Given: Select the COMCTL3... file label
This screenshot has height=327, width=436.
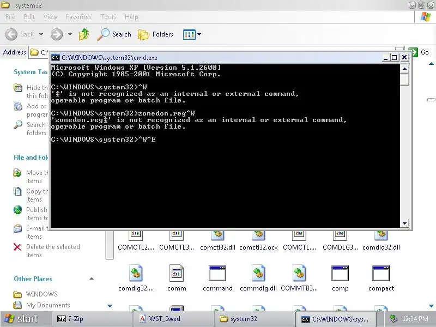Looking at the screenshot, I should point(177,247).
